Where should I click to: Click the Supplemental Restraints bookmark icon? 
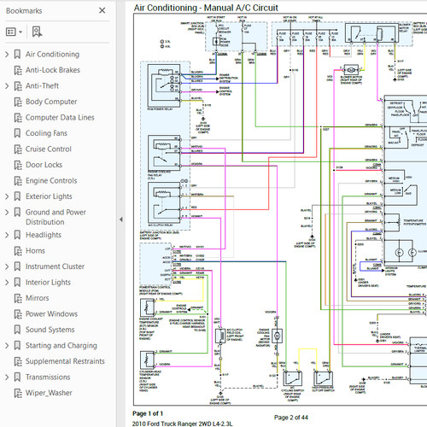click(18, 361)
